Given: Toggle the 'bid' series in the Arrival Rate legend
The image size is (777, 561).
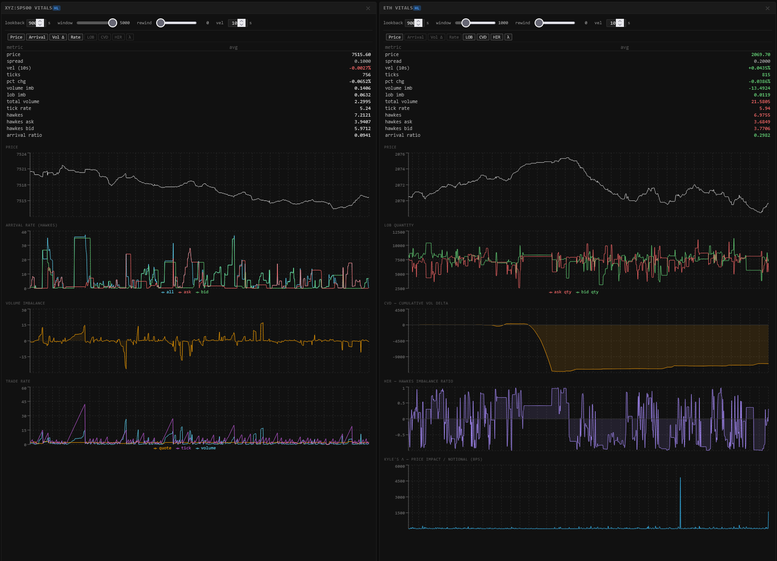Looking at the screenshot, I should tap(202, 292).
